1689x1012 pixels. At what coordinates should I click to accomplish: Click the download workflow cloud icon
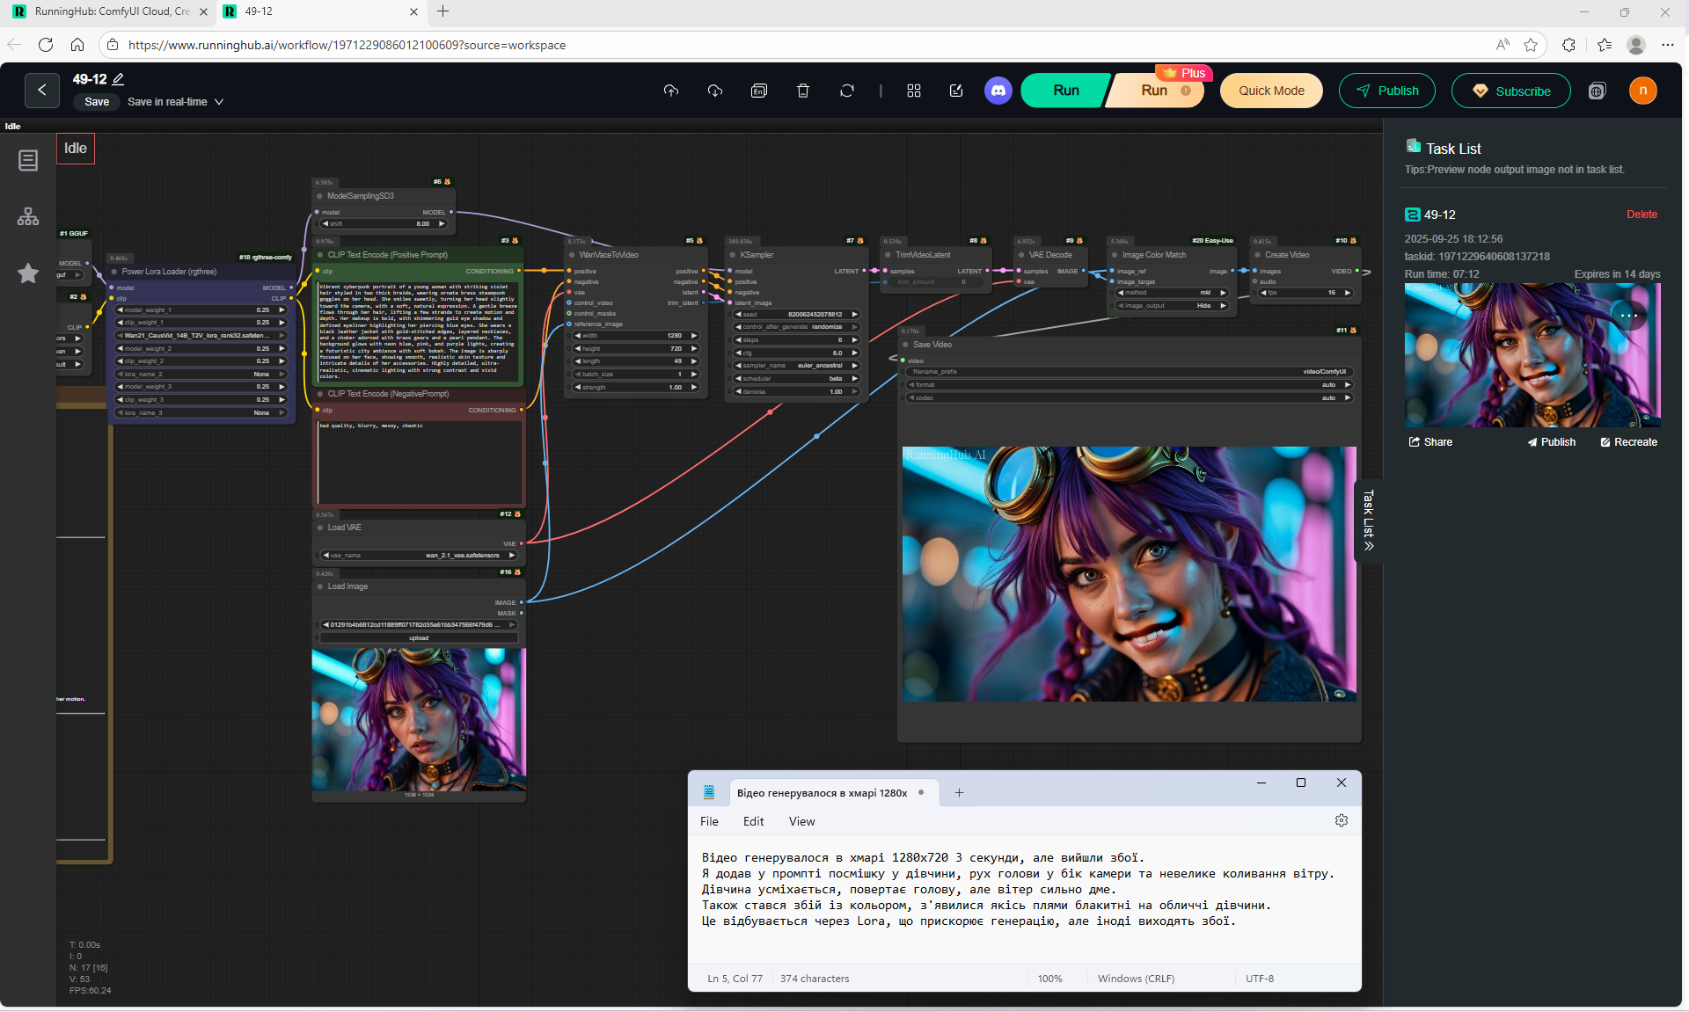[x=715, y=91]
